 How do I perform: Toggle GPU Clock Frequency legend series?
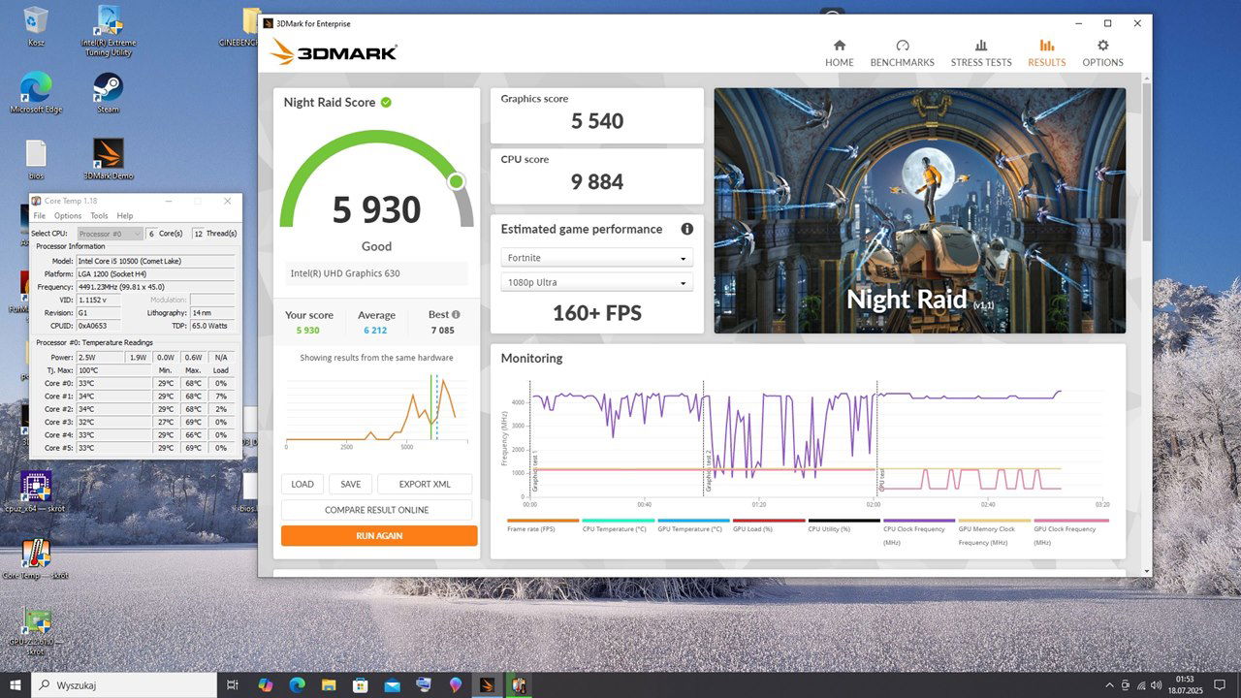pyautogui.click(x=1070, y=531)
